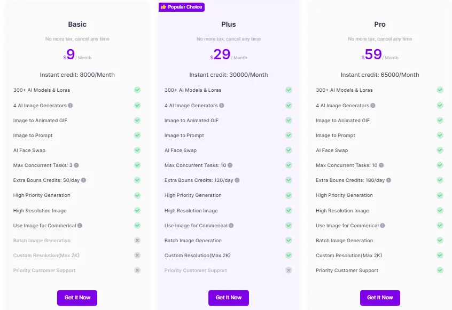Click info icon beside Pro Max Concurrent Tasks: 10
Viewport: 452px width, 310px height.
click(382, 165)
